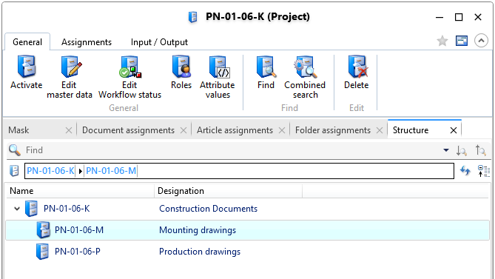This screenshot has height=279, width=495.
Task: Open Edit Workflow status
Action: pyautogui.click(x=130, y=67)
